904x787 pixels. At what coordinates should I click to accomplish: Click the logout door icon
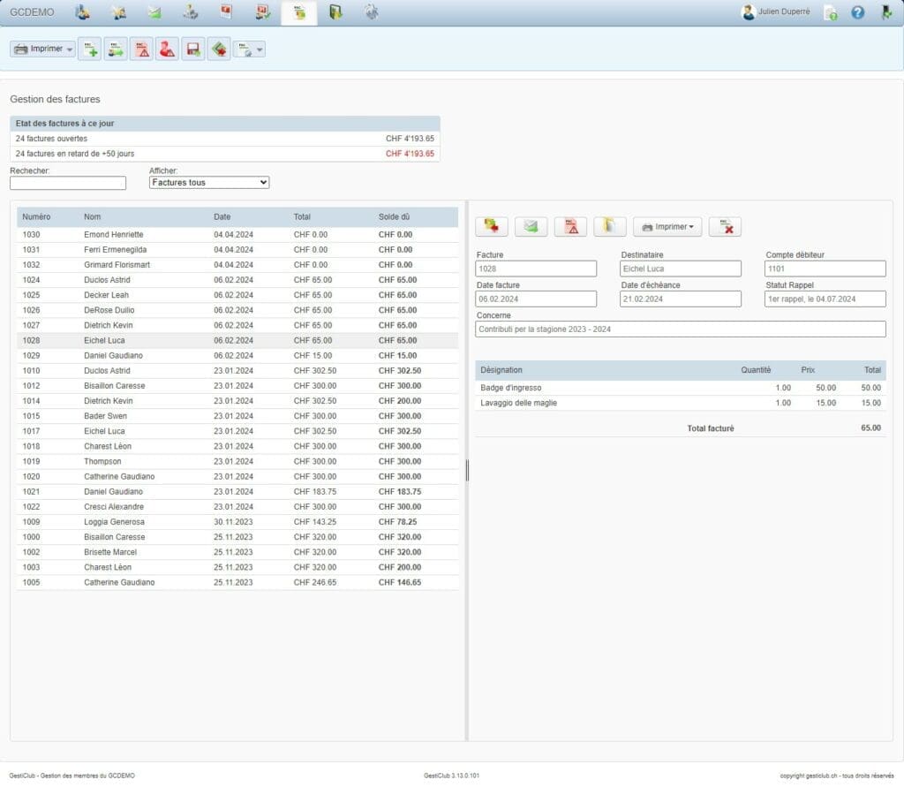pyautogui.click(x=885, y=13)
